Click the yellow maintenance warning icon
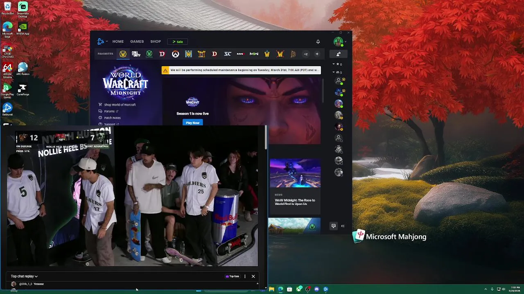Image resolution: width=524 pixels, height=294 pixels. [x=165, y=70]
